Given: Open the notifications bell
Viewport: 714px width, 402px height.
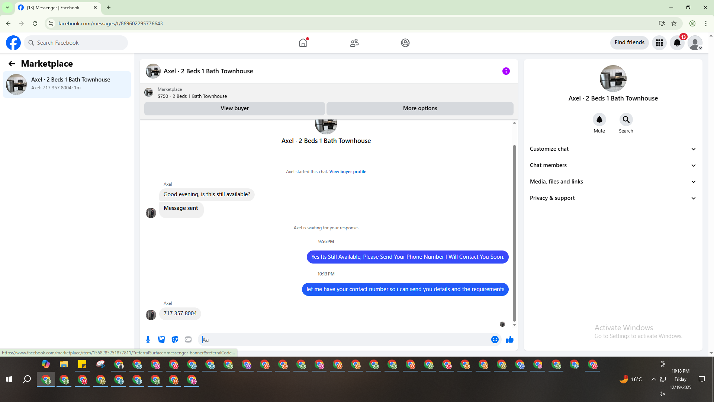Looking at the screenshot, I should 677,43.
